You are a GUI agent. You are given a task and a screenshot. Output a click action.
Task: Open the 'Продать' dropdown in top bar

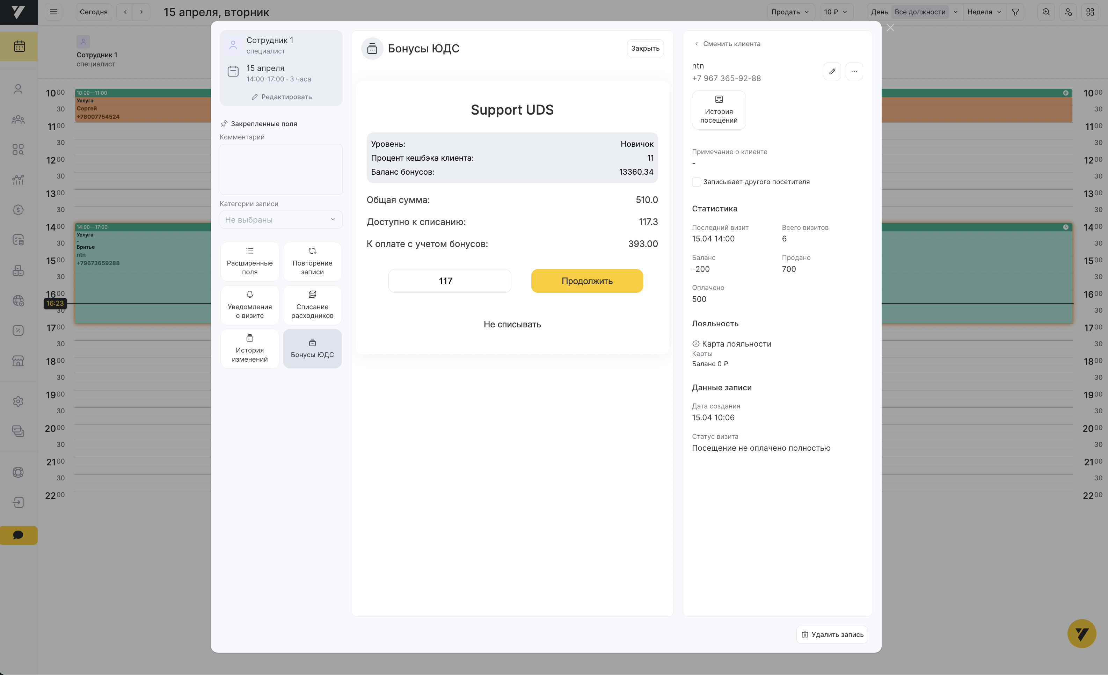pos(790,12)
